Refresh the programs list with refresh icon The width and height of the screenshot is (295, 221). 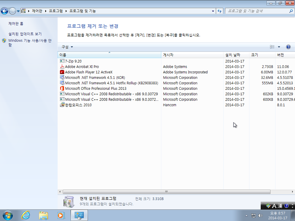[x=219, y=11]
